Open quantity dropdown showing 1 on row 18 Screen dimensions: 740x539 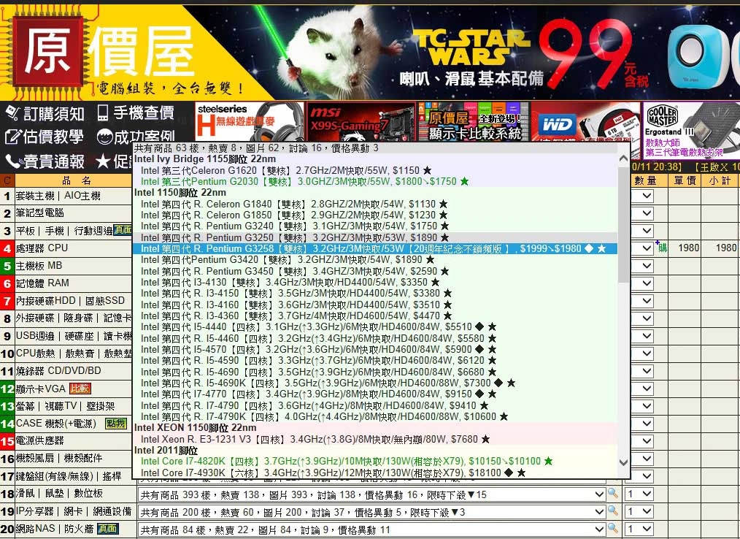click(639, 494)
